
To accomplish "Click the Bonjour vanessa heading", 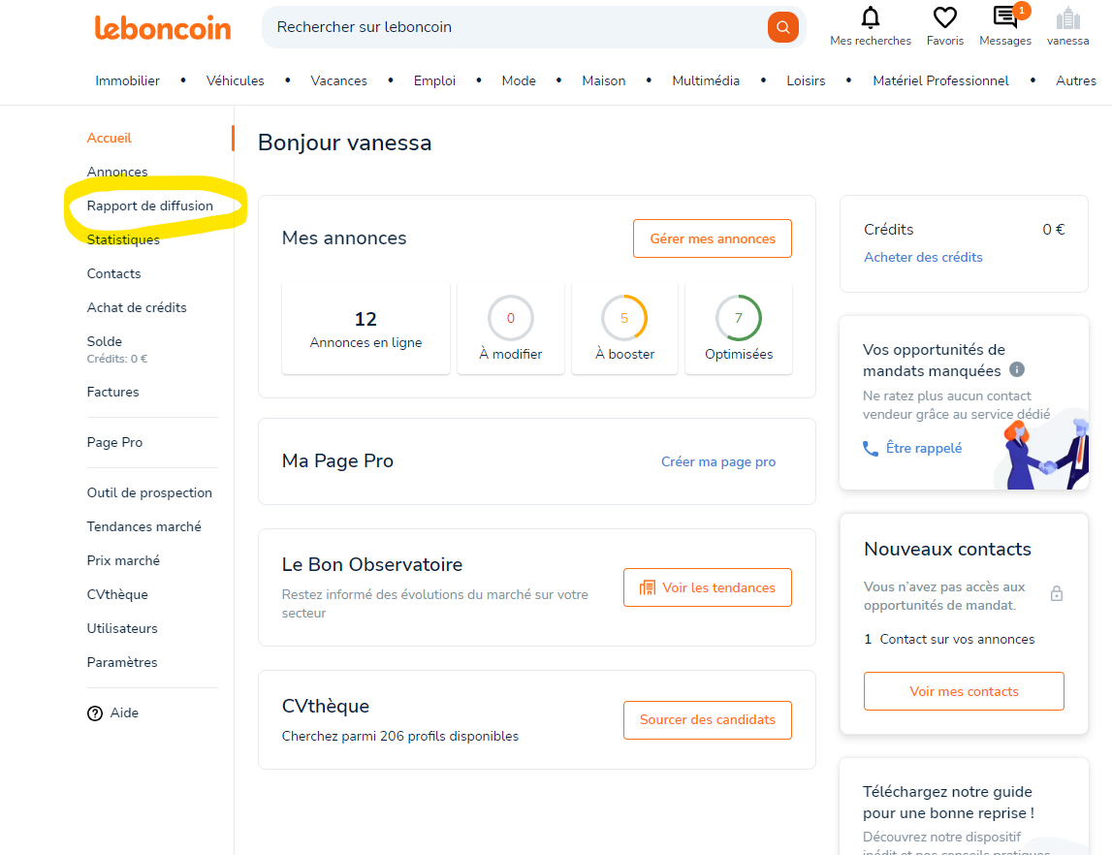I will (345, 142).
